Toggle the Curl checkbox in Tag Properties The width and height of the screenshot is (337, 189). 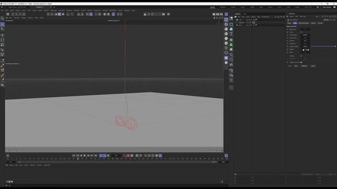(301, 32)
